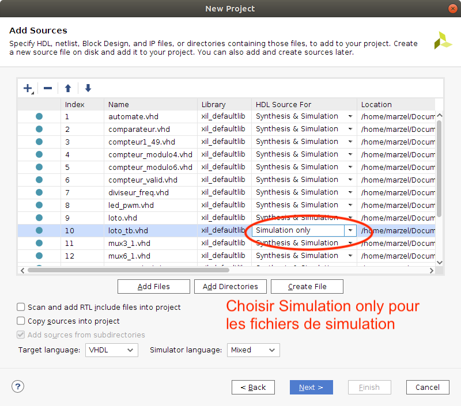461x406 pixels.
Task: Close the New Project dialog
Action: [x=452, y=9]
